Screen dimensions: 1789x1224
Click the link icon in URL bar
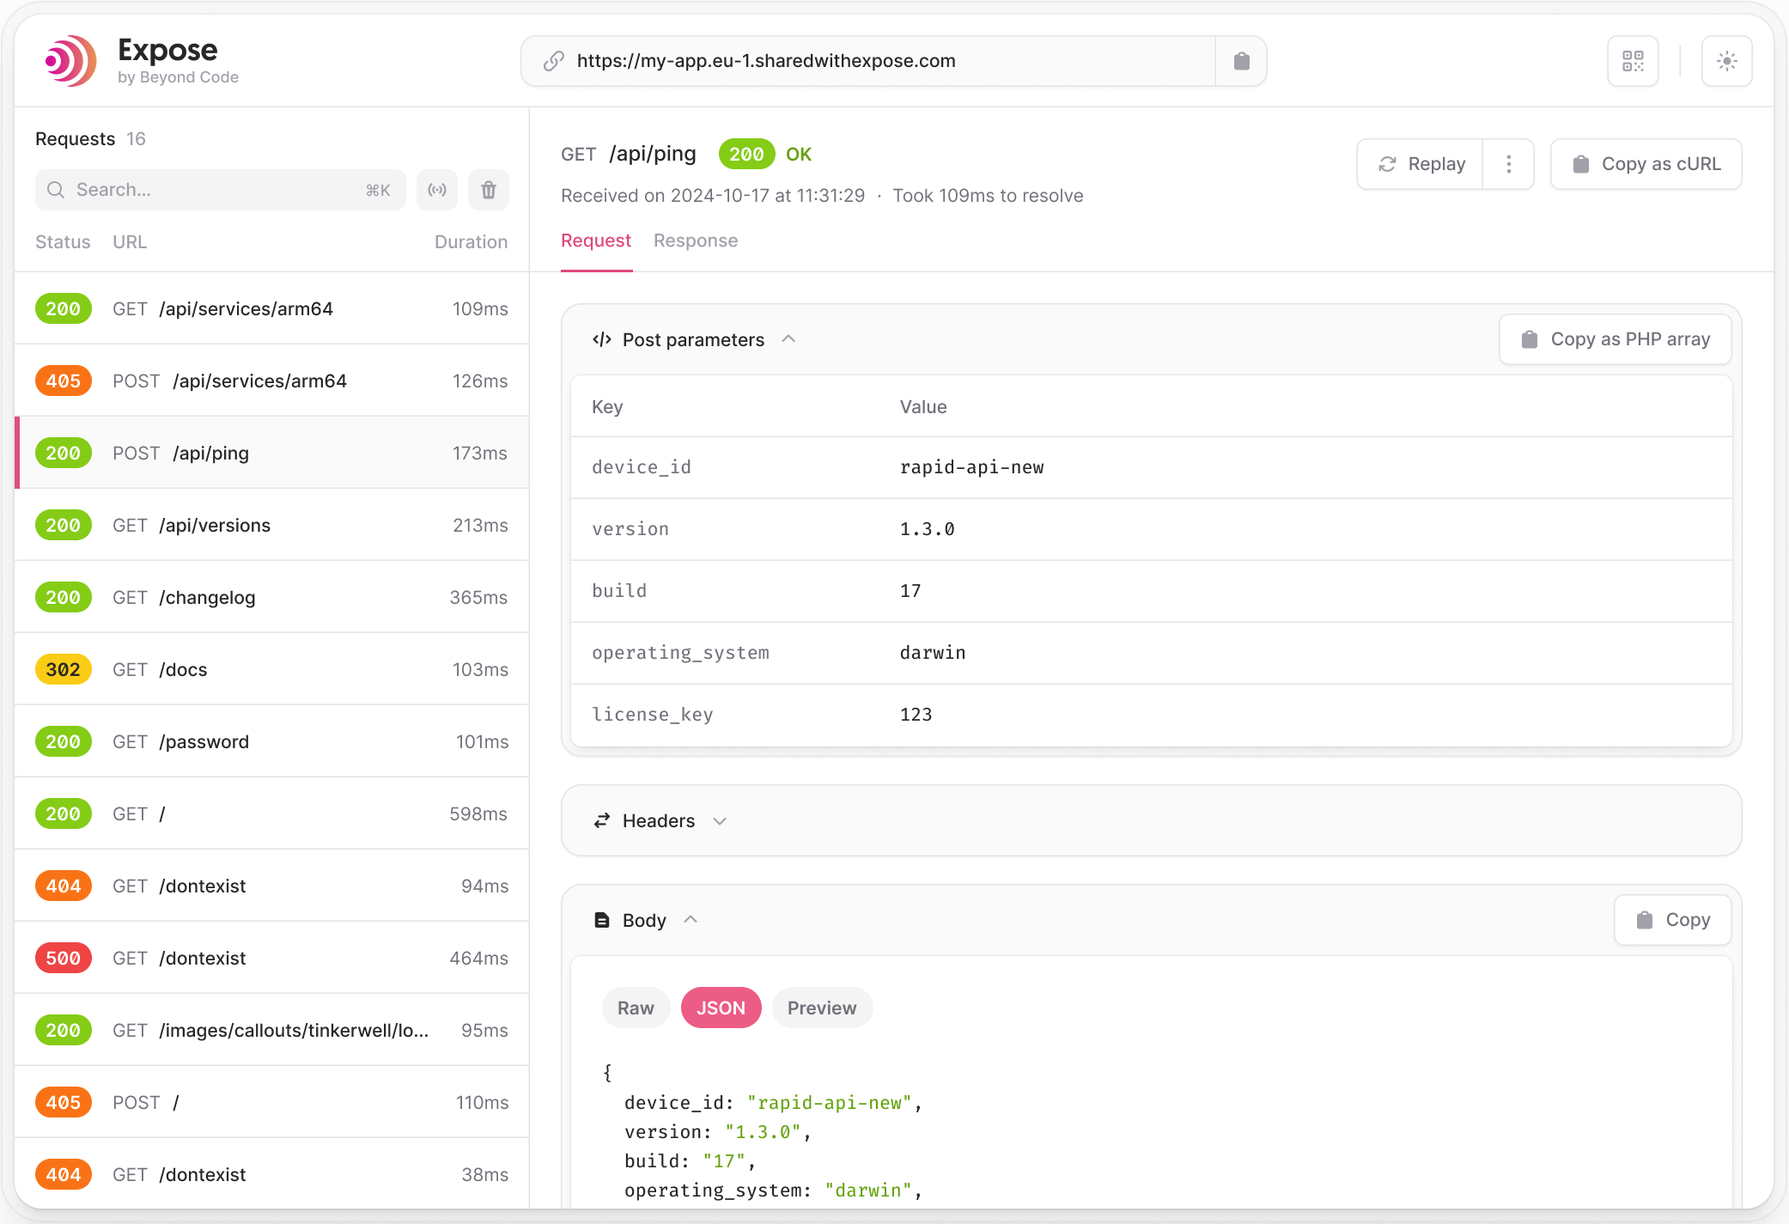coord(554,61)
